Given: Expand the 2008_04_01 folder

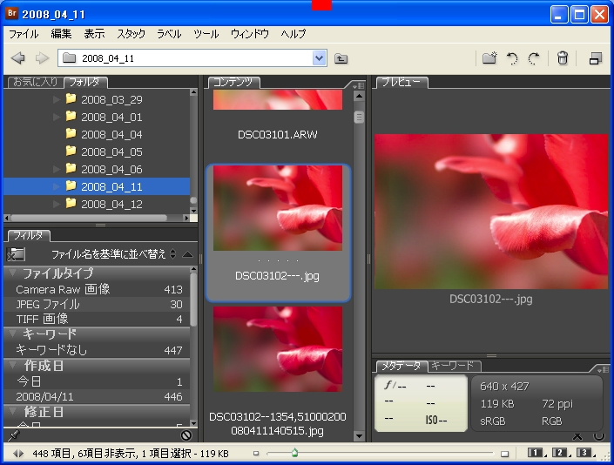Looking at the screenshot, I should pyautogui.click(x=57, y=117).
